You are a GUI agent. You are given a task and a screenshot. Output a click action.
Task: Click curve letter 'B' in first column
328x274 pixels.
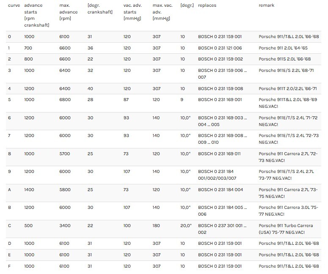[x=9, y=208]
